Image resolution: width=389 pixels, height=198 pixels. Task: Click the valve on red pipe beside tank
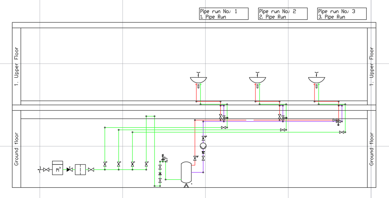[195, 158]
